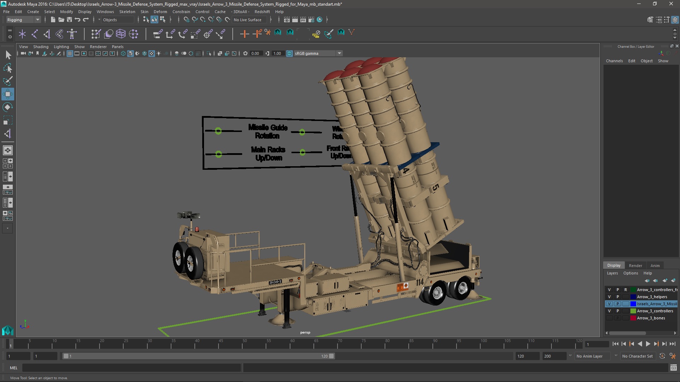
Task: Click red color swatch of Arrow_3_bones layer
Action: [x=633, y=318]
